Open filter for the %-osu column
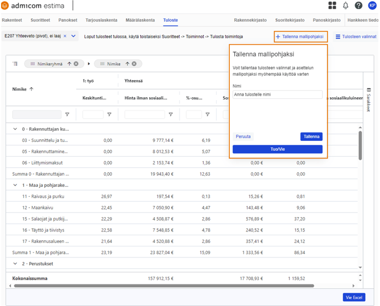 208,114
